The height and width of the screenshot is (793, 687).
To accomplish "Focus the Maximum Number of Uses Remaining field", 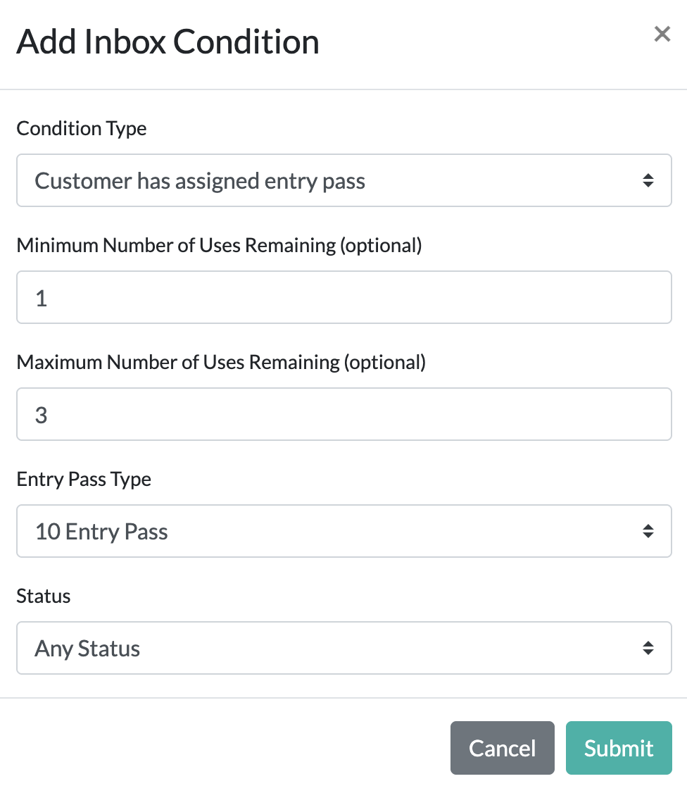I will pyautogui.click(x=343, y=415).
